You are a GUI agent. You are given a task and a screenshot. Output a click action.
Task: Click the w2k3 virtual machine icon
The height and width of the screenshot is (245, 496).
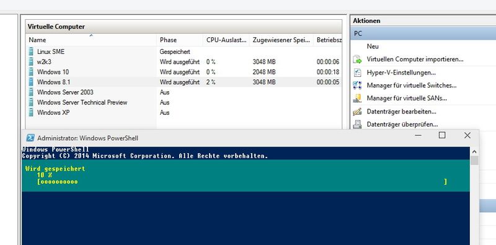coord(30,62)
